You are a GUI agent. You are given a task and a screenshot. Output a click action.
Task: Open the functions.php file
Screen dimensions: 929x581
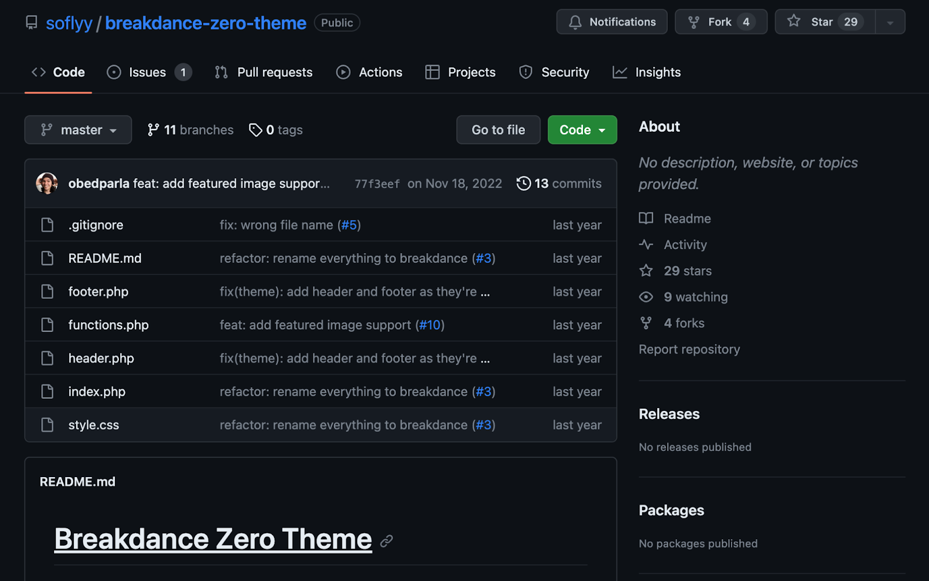pyautogui.click(x=109, y=325)
